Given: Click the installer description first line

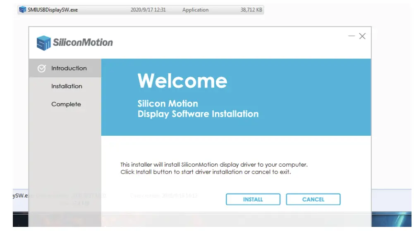Looking at the screenshot, I should pyautogui.click(x=214, y=165).
